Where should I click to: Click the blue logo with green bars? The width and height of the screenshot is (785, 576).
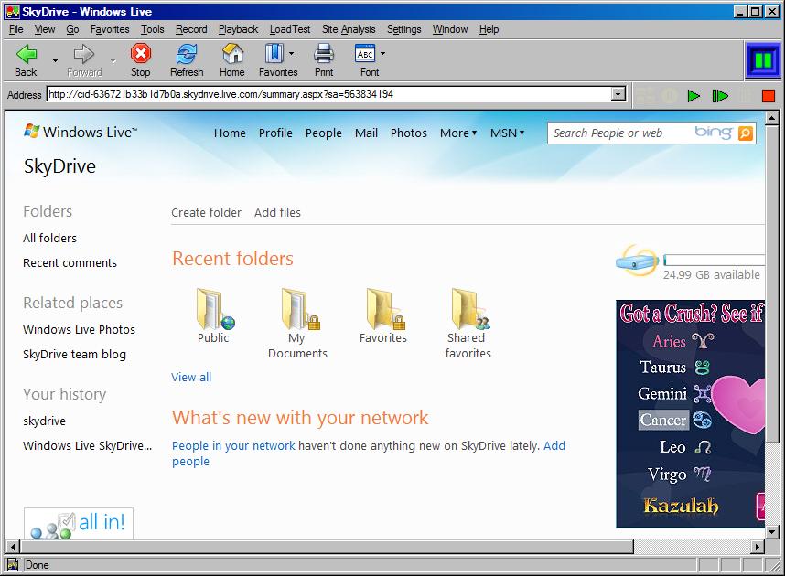(x=763, y=60)
